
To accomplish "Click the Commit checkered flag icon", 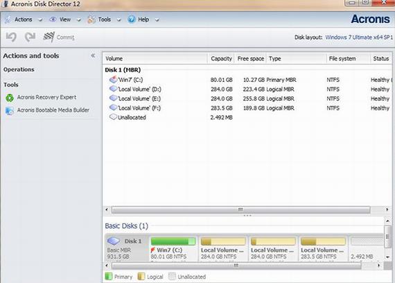I will point(49,37).
